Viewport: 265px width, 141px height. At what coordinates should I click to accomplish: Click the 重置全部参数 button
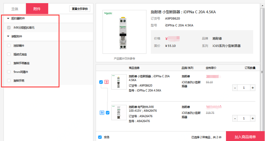80,9
